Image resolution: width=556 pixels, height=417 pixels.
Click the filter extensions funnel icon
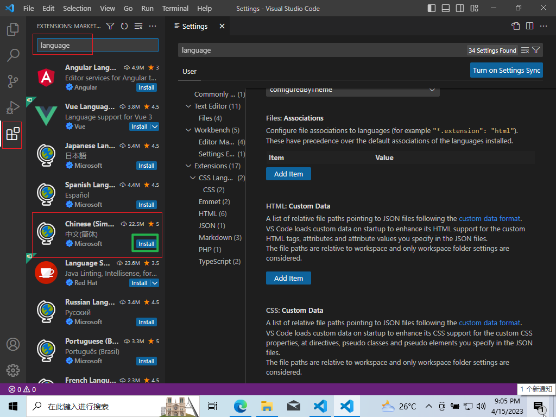click(110, 26)
